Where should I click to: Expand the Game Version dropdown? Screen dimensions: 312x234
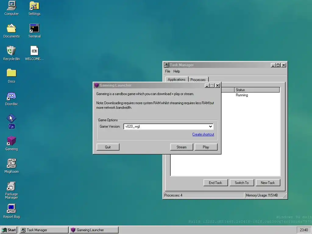coord(210,126)
